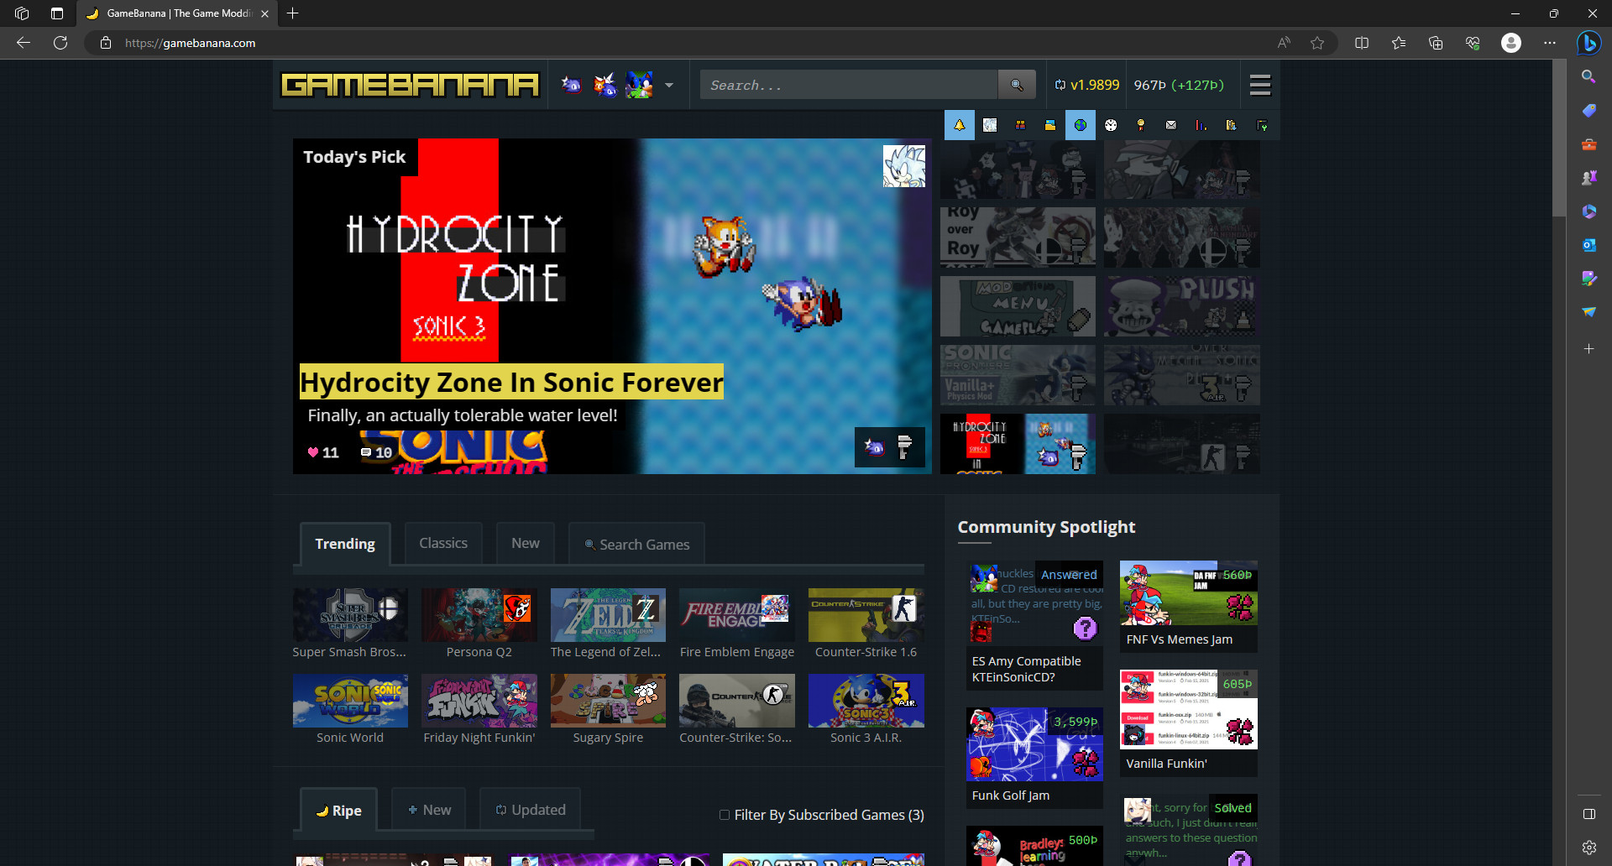Open Hydrocity Zone In Sonic Forever title
This screenshot has height=866, width=1612.
[x=511, y=382]
